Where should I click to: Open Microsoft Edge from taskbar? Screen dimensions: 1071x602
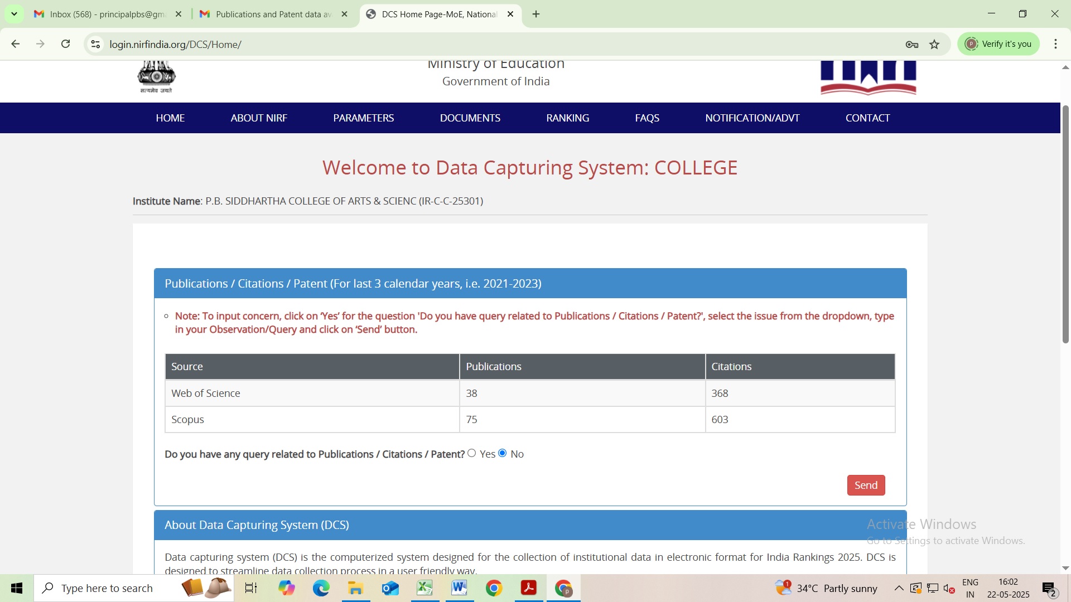(x=321, y=588)
